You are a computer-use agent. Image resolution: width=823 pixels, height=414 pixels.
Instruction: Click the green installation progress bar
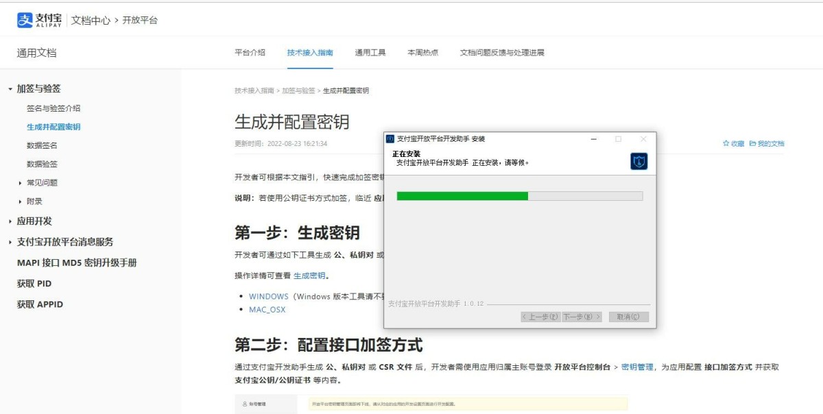(462, 196)
